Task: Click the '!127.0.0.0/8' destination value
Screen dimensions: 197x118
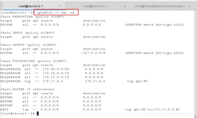Action: 93,53
